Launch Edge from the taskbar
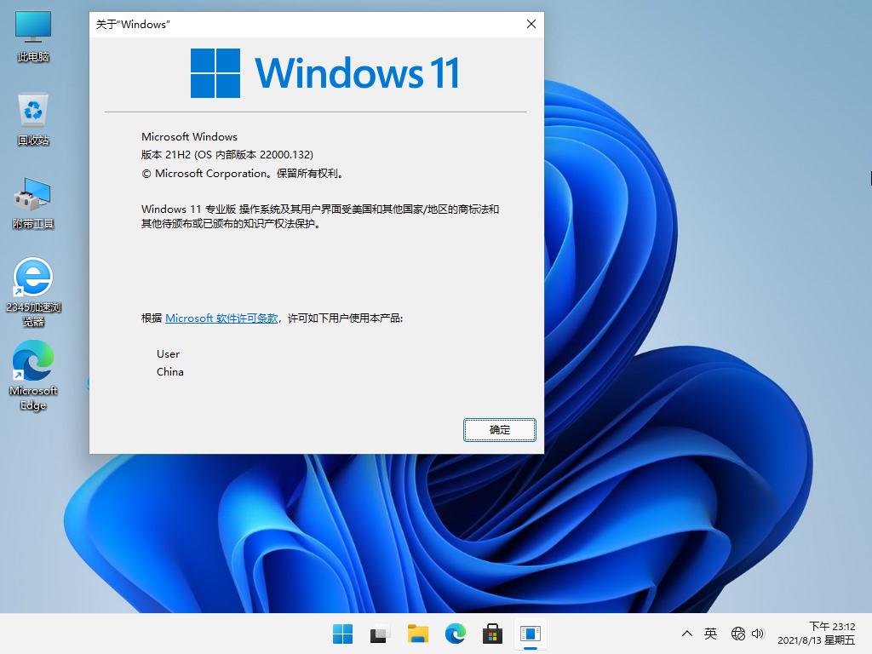The height and width of the screenshot is (654, 872). (456, 634)
